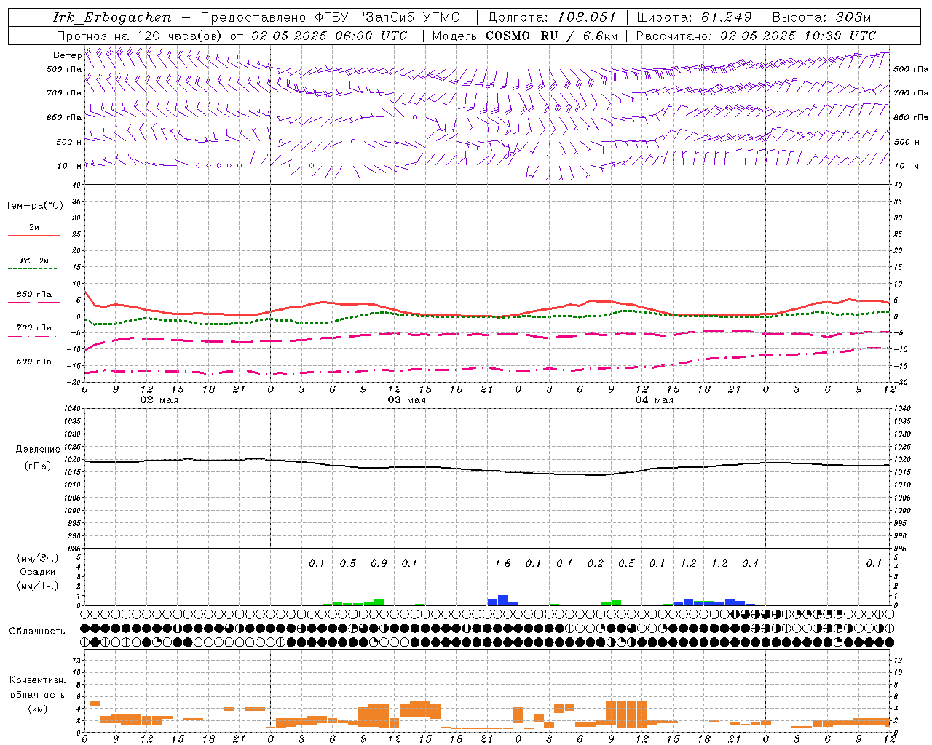Click the Тем-ра(°C) temperature axis label

tap(34, 205)
